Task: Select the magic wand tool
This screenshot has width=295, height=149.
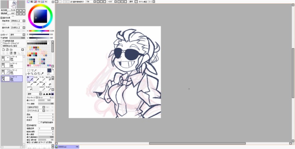Action: click(35, 70)
